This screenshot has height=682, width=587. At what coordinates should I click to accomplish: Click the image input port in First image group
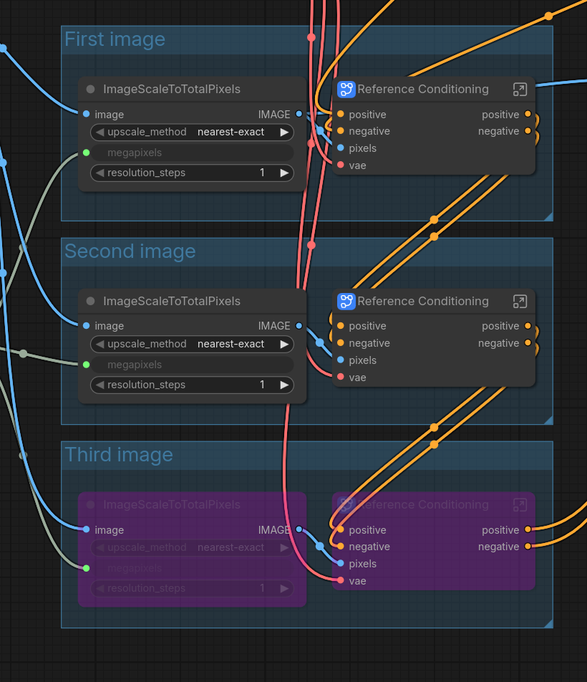coord(86,114)
